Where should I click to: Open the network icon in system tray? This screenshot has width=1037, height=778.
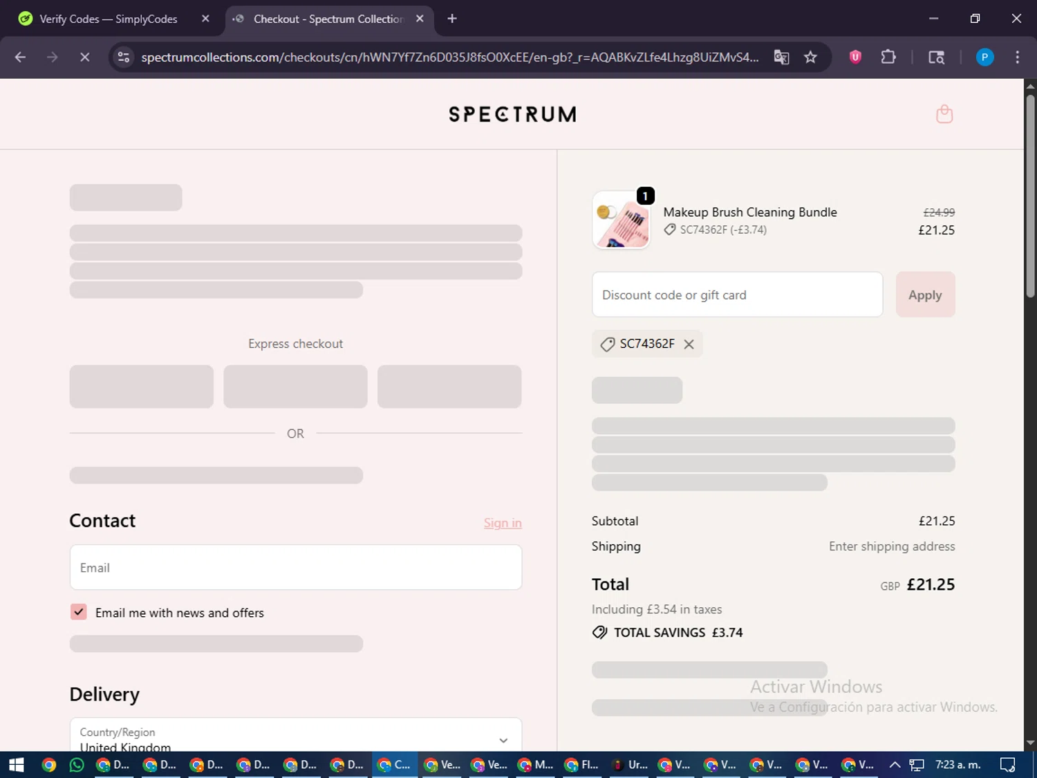[917, 765]
